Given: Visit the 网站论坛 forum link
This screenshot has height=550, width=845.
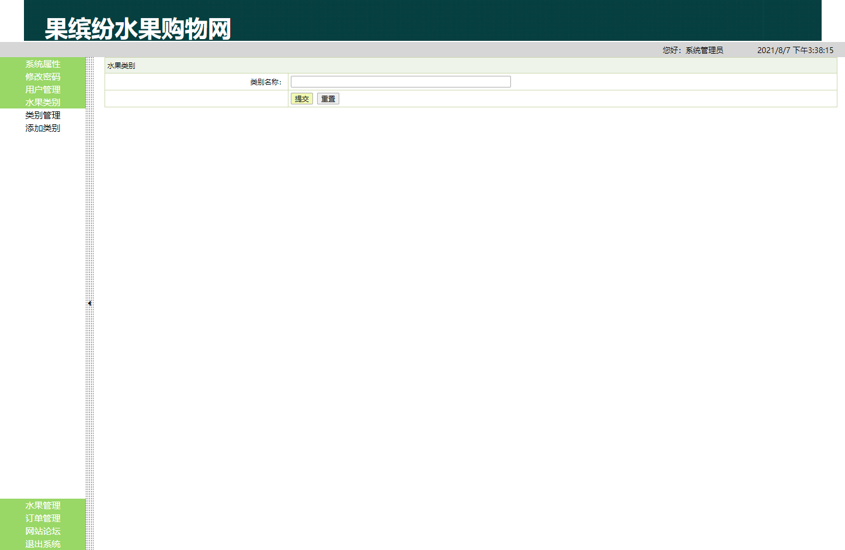Looking at the screenshot, I should pos(42,531).
